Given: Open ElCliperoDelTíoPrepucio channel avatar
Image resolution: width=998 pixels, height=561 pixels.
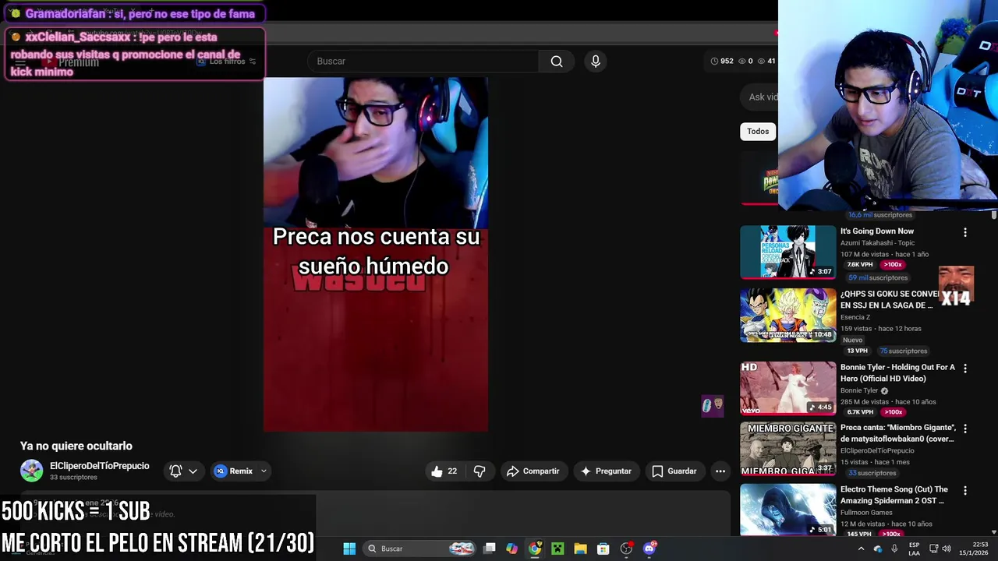Looking at the screenshot, I should pyautogui.click(x=31, y=471).
